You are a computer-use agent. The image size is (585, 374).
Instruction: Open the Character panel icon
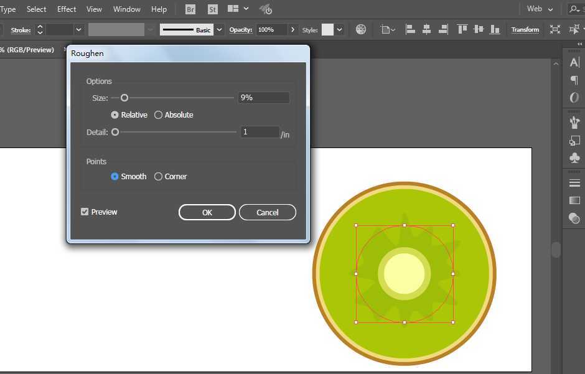pyautogui.click(x=574, y=62)
